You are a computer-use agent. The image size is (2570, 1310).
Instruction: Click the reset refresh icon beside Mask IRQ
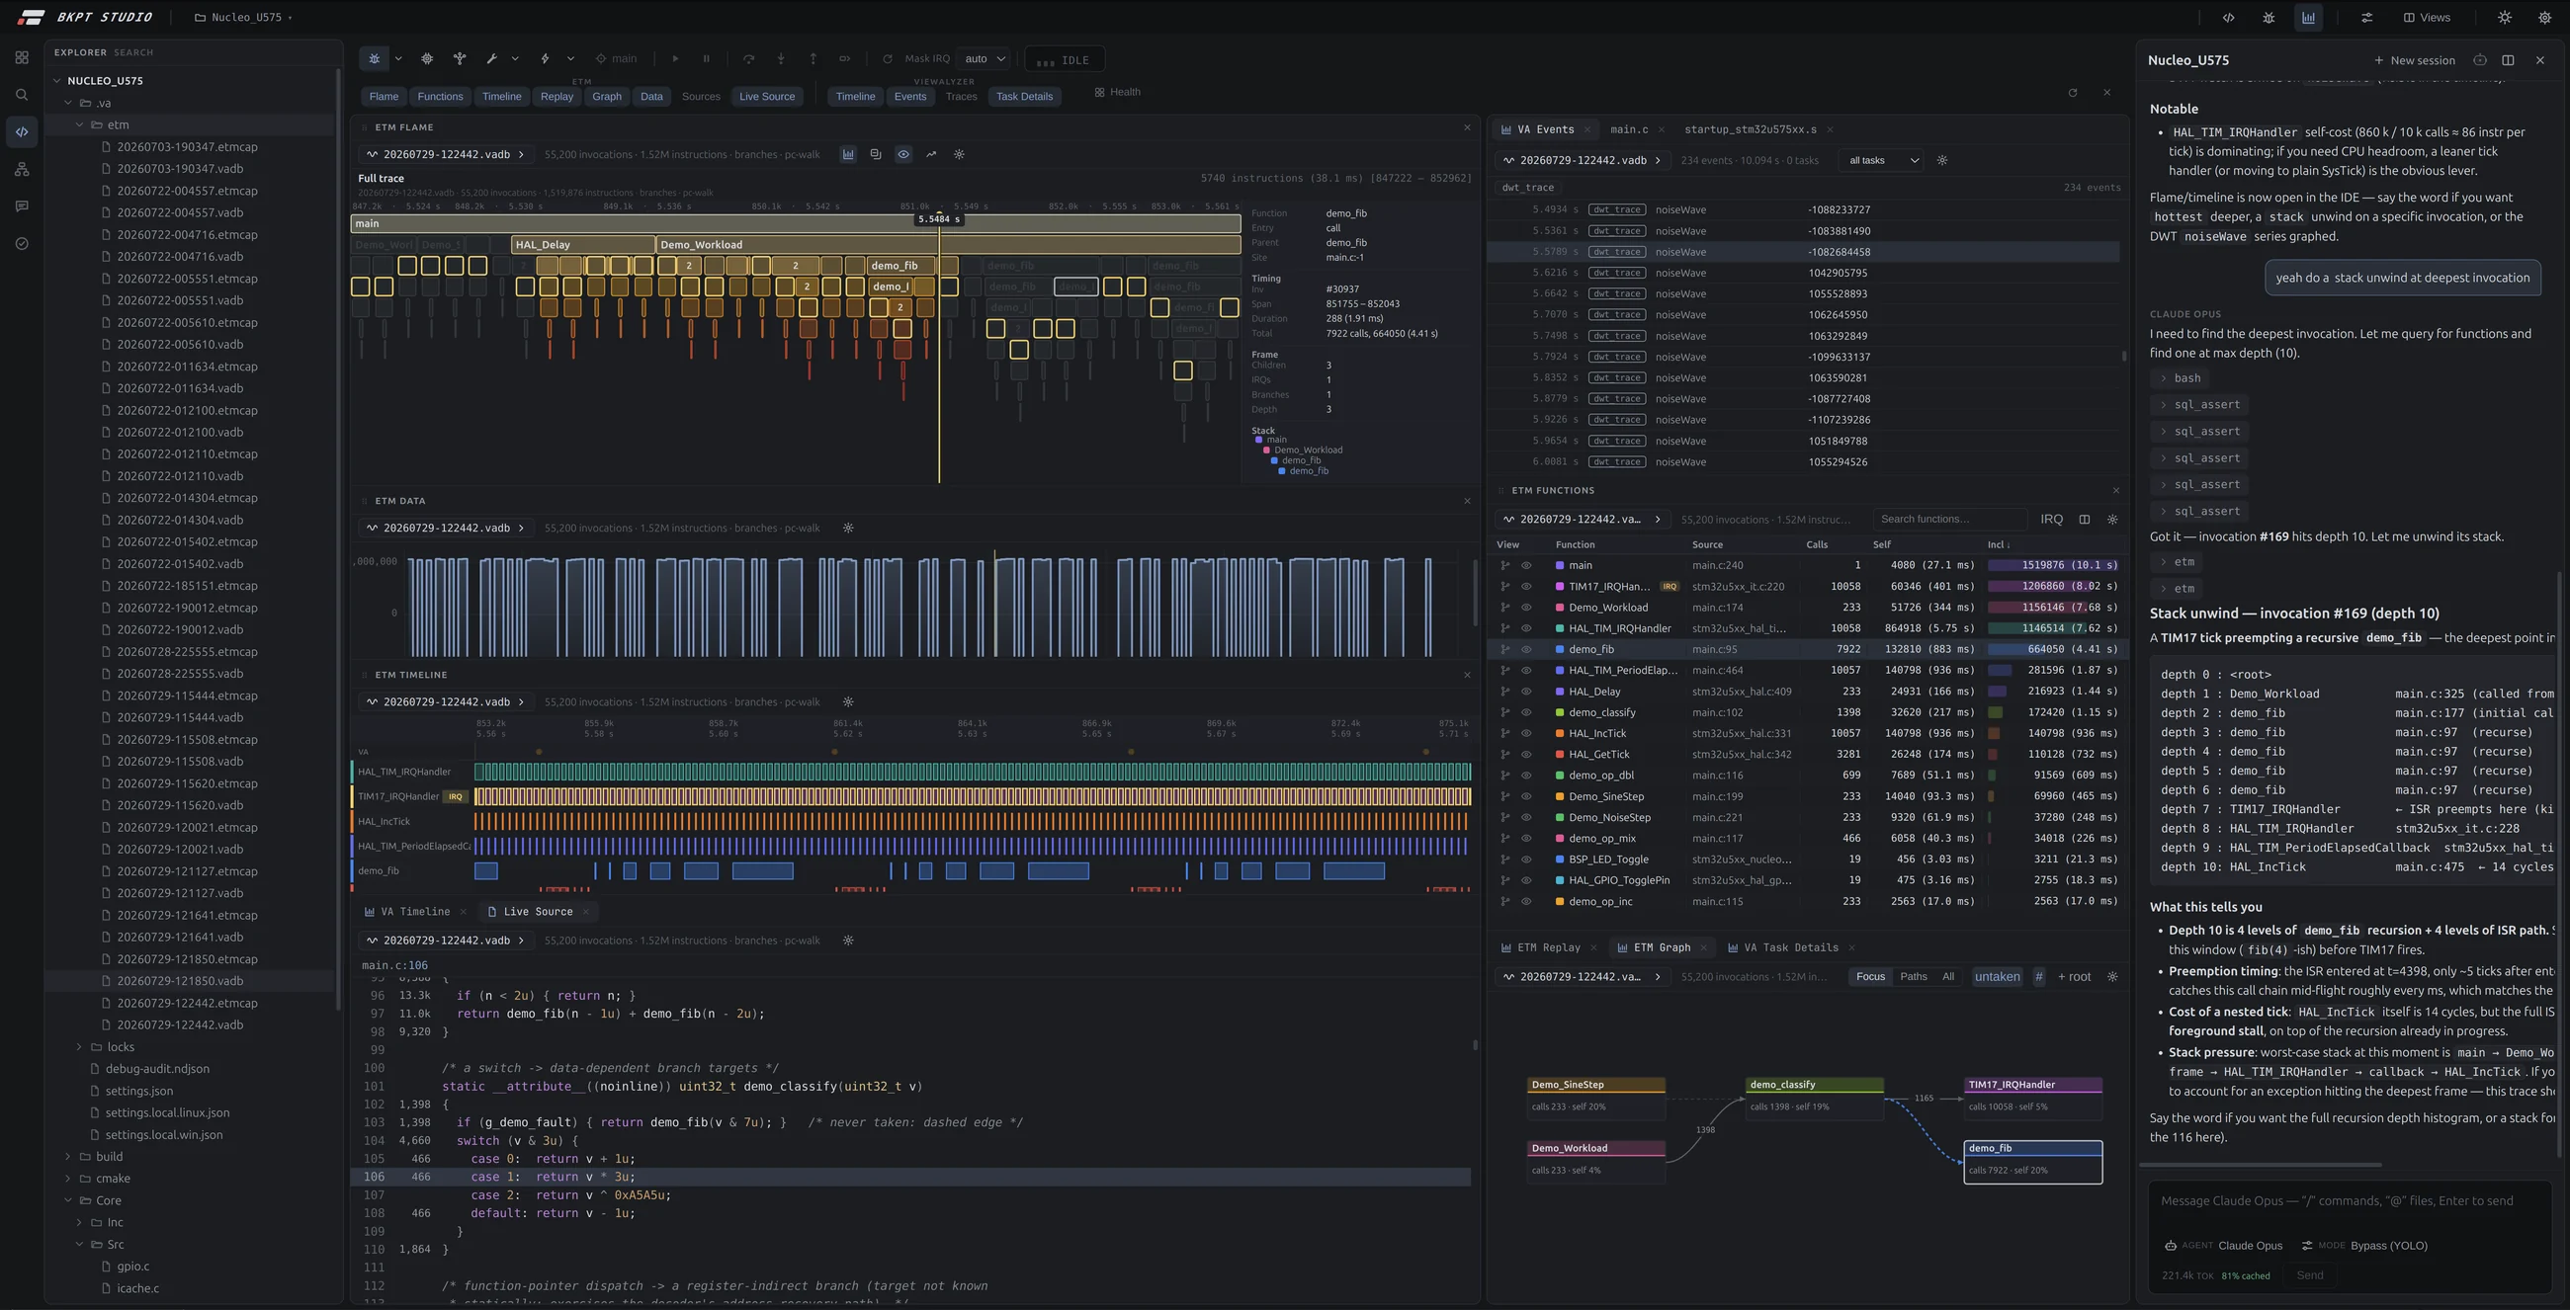coord(887,59)
